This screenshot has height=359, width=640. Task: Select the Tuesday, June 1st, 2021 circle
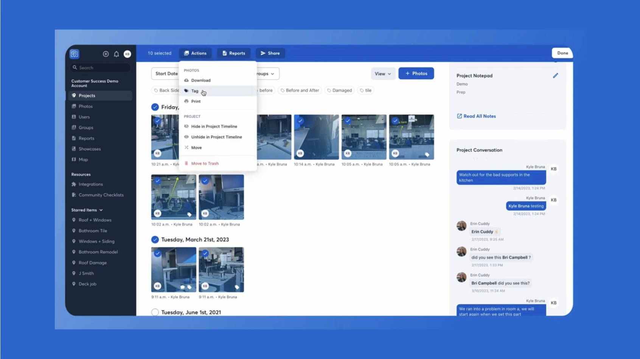[x=155, y=312]
